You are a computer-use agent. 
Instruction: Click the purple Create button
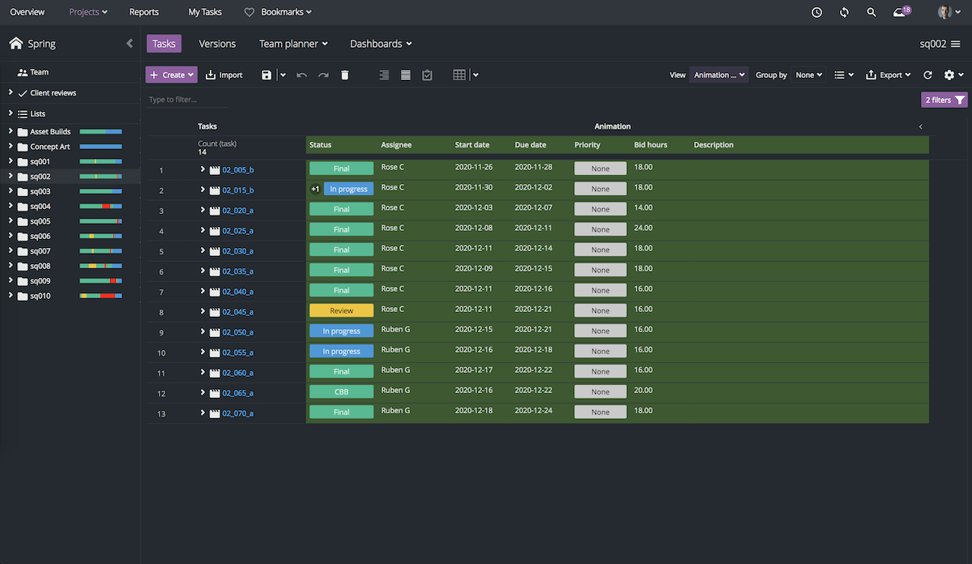(x=172, y=75)
